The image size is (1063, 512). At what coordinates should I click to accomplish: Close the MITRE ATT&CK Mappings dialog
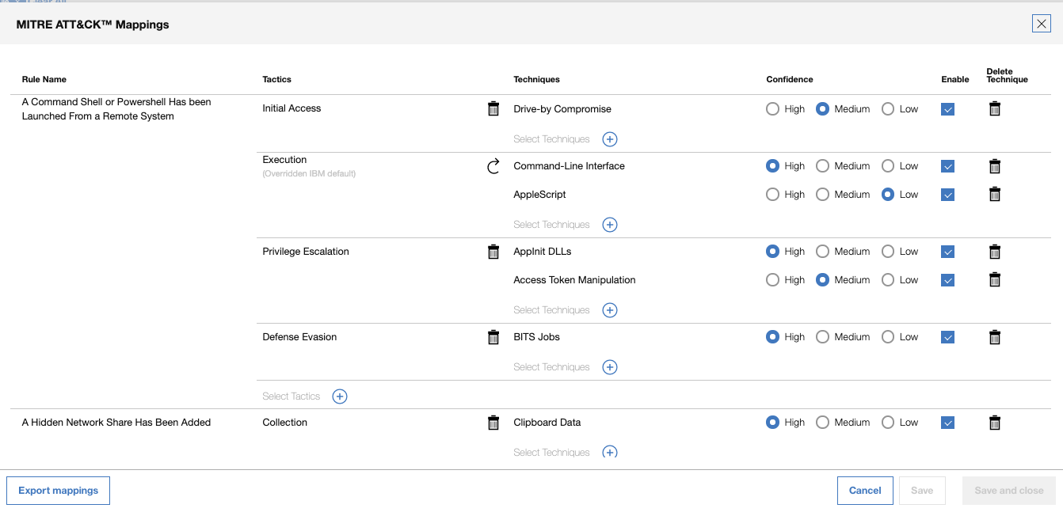click(x=1041, y=24)
